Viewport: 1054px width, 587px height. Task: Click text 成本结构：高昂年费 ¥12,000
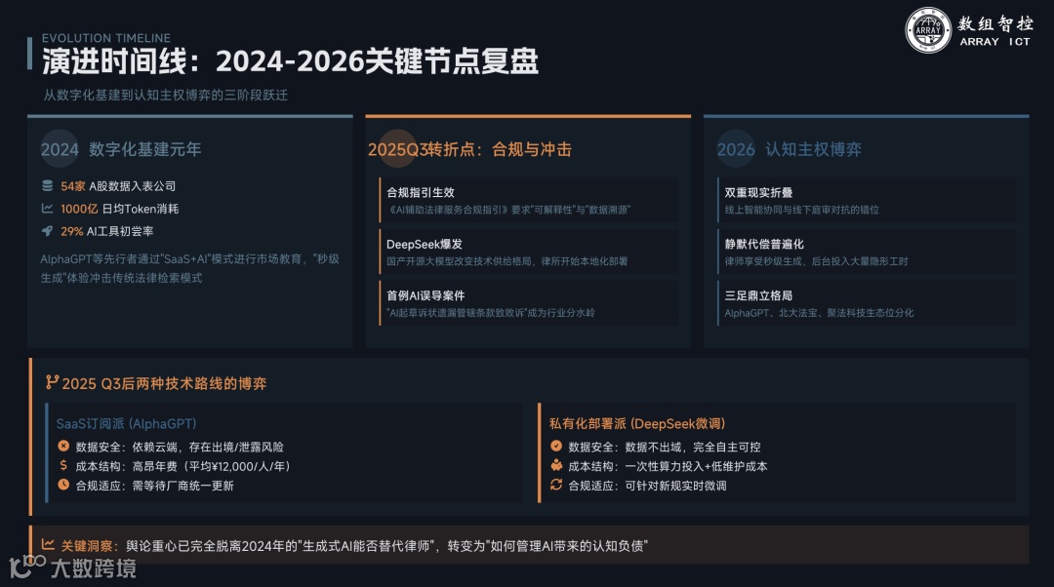coord(182,466)
